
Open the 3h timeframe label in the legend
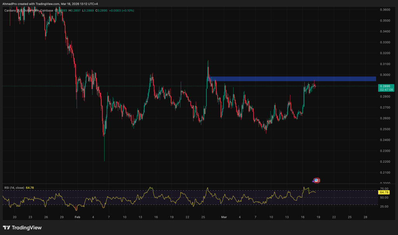click(36, 11)
